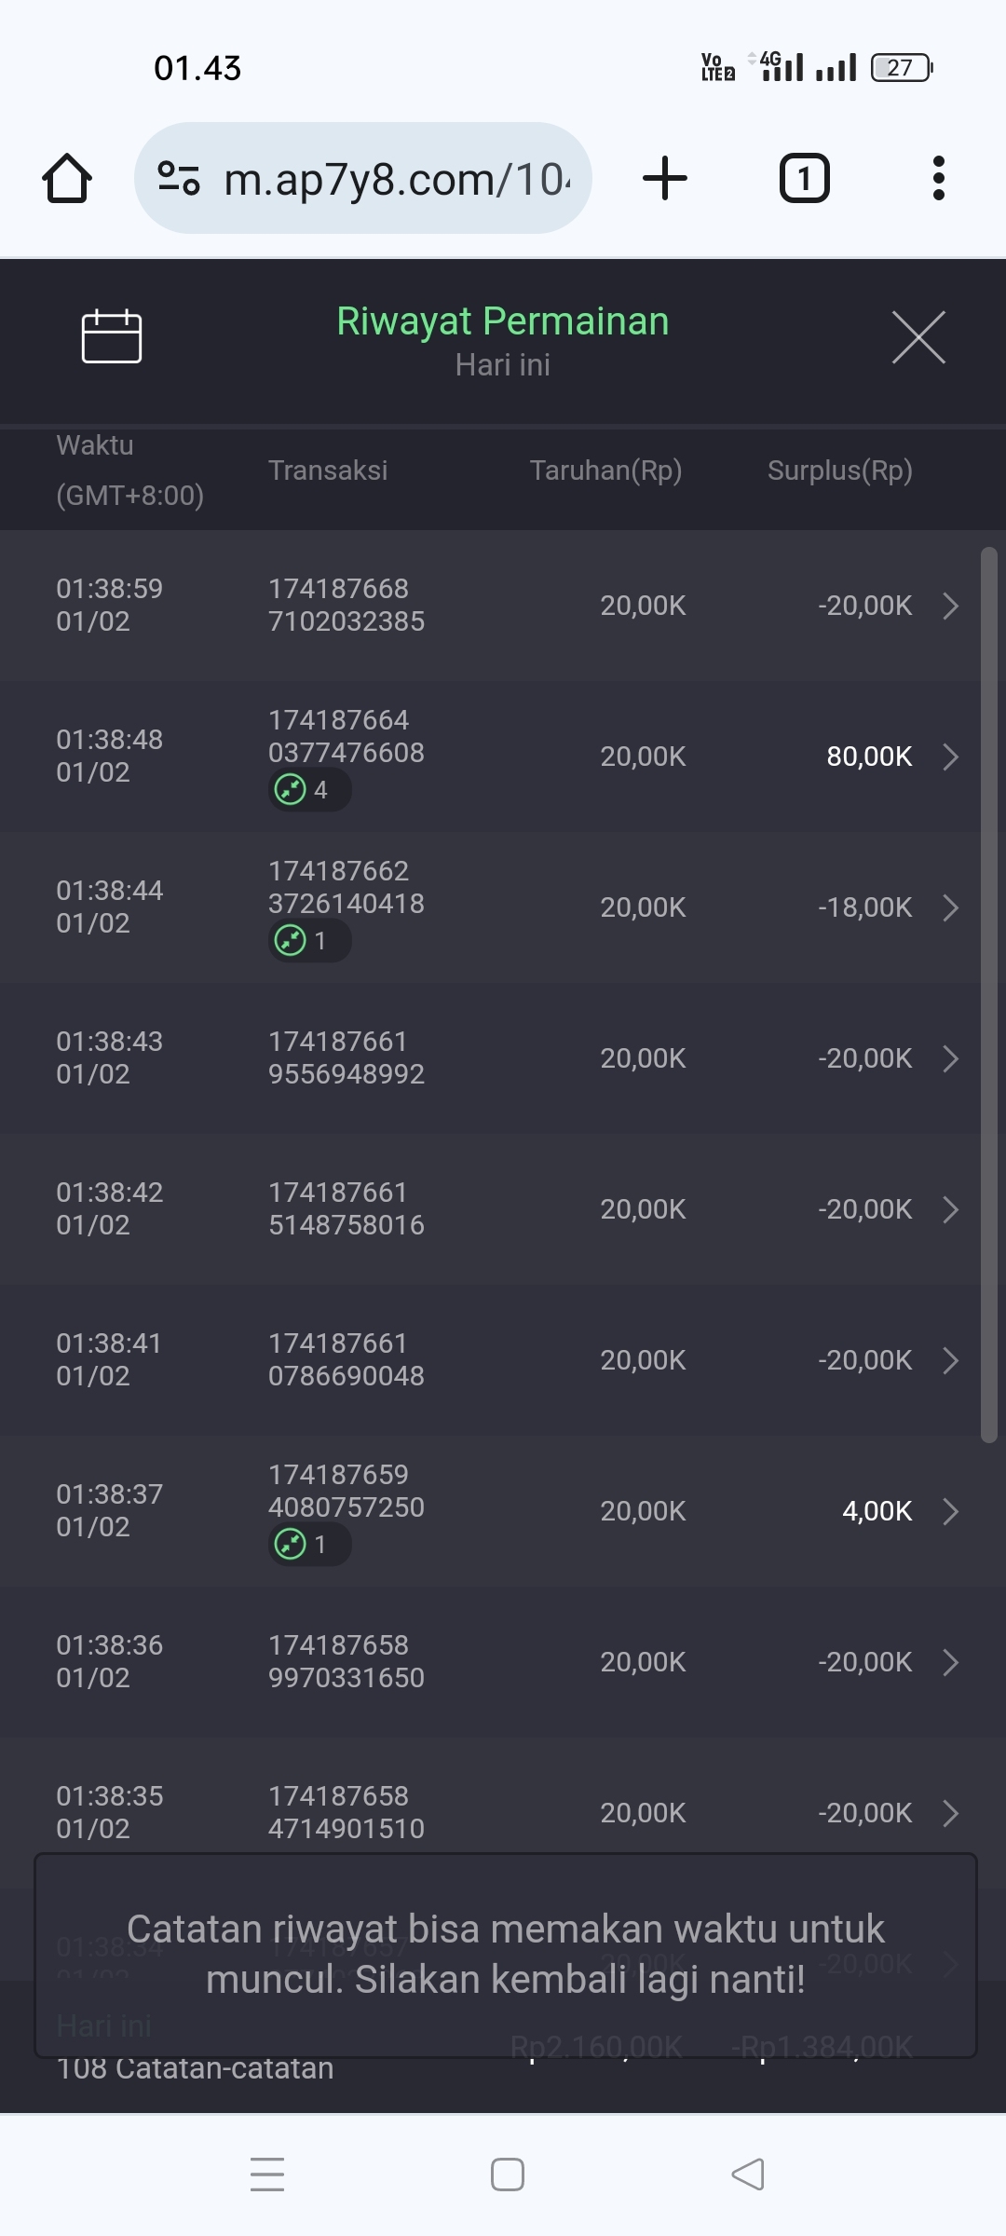The image size is (1006, 2236).
Task: Open a new browser tab
Action: click(665, 178)
